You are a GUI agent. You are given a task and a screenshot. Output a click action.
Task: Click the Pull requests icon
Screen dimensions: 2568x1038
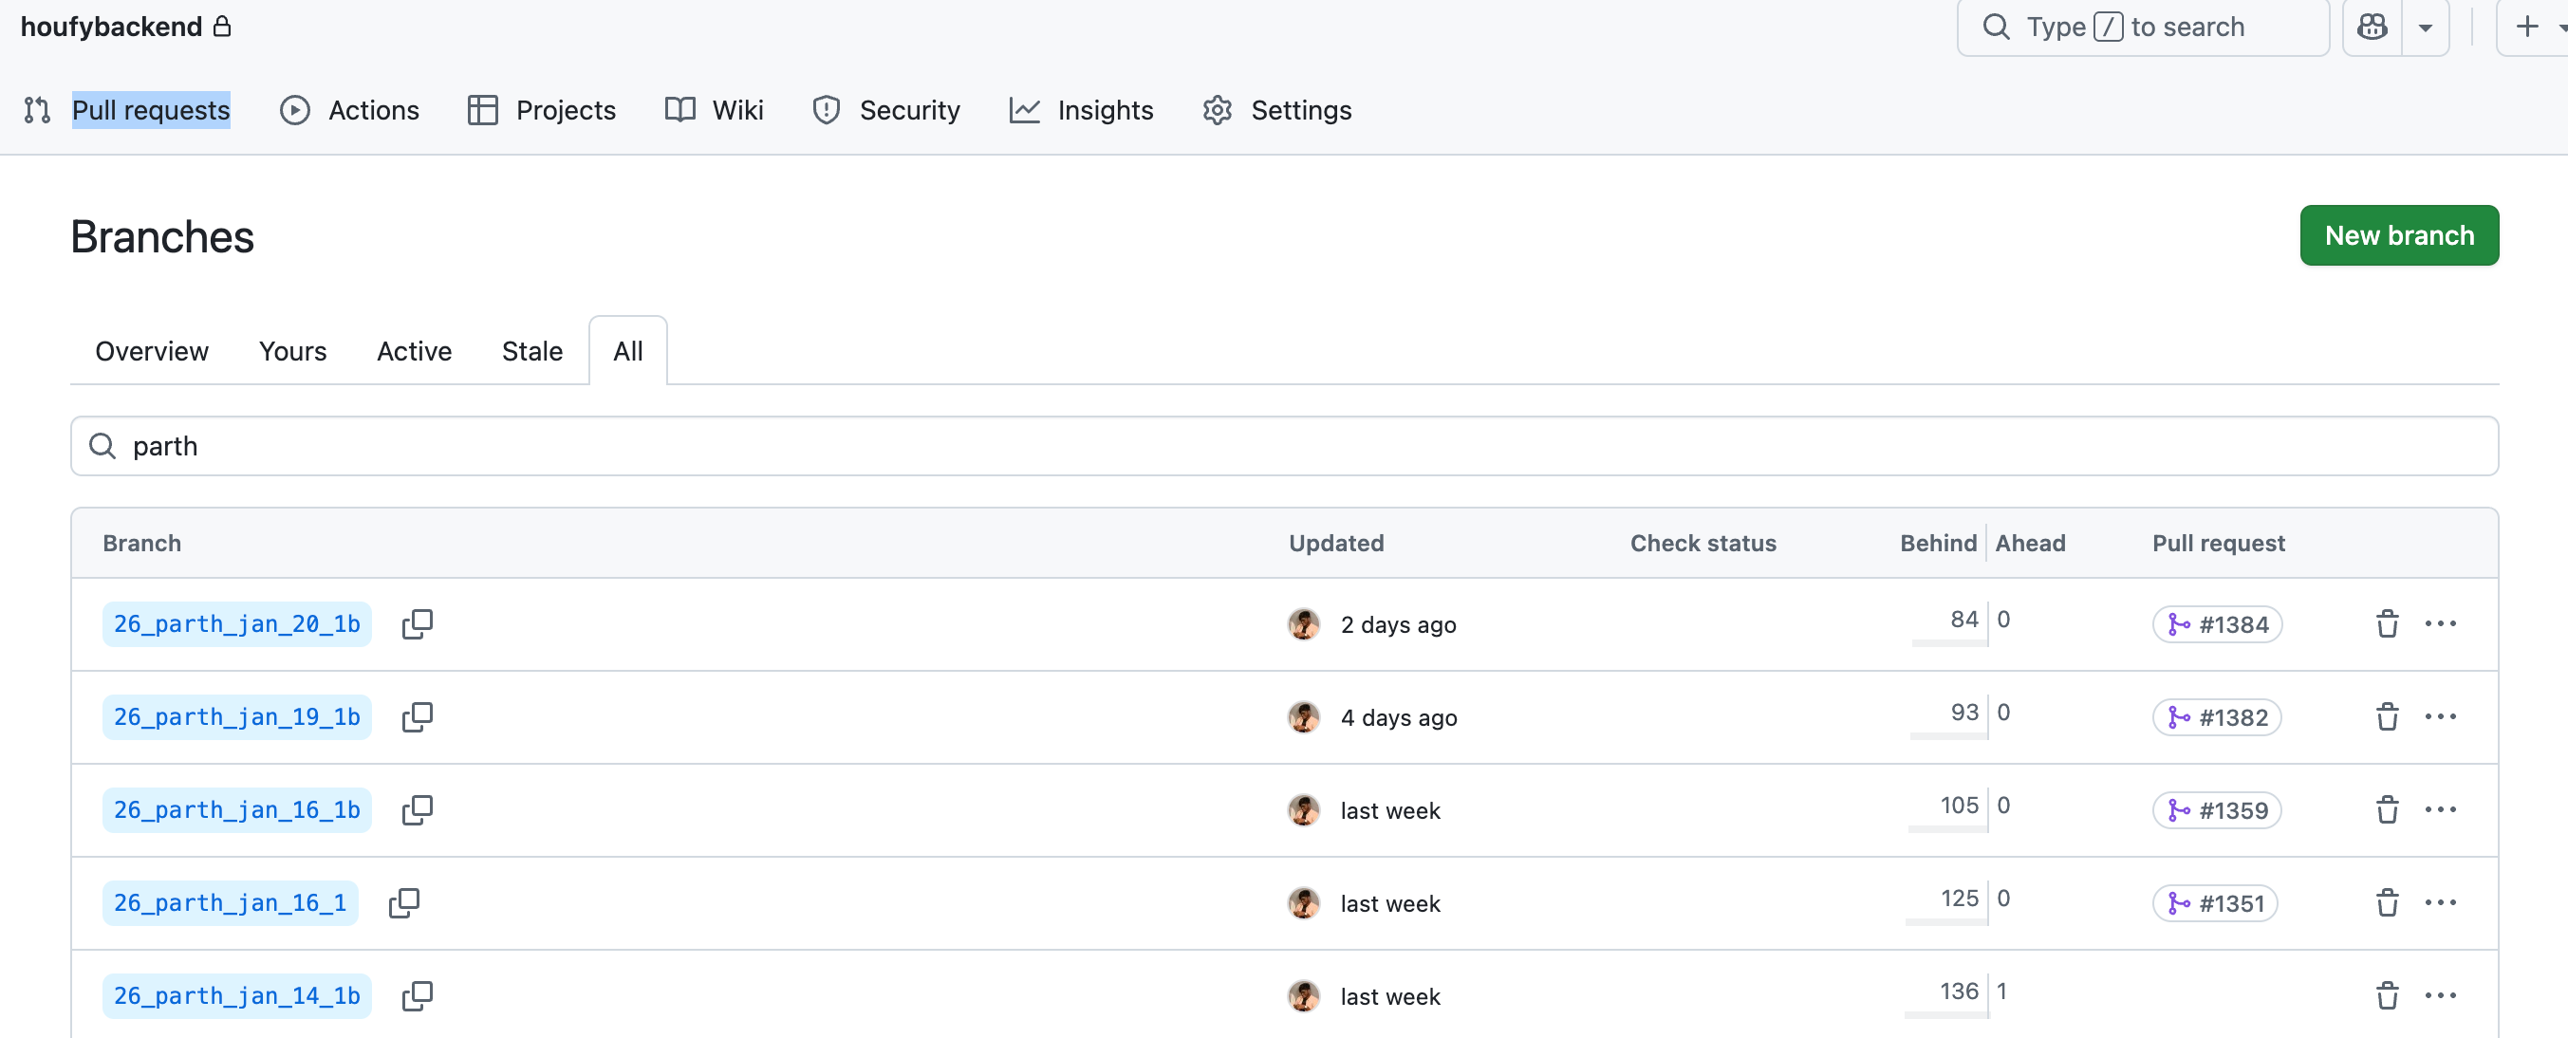coord(37,110)
